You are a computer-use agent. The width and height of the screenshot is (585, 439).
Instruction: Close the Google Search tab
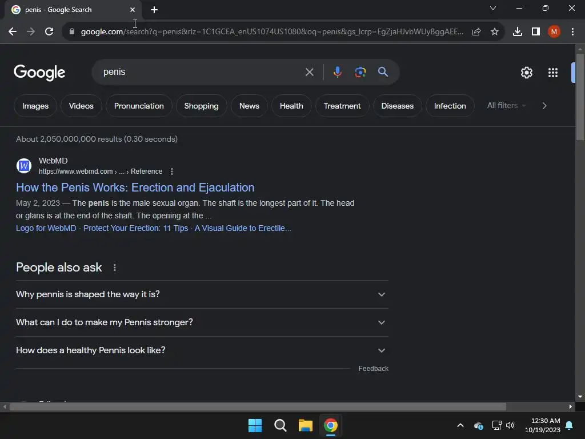coord(133,10)
